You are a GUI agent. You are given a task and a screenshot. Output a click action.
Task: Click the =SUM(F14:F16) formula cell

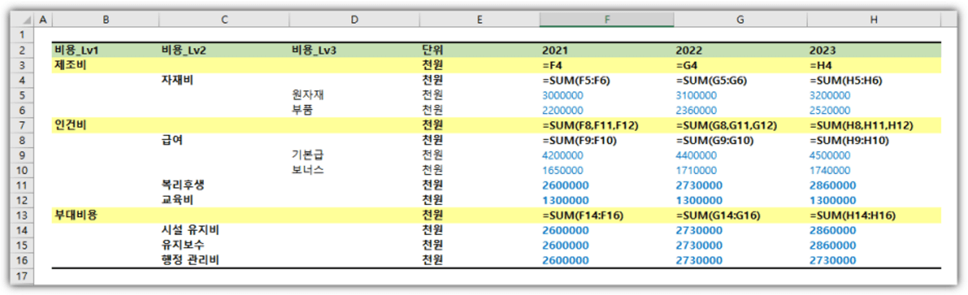pos(607,215)
